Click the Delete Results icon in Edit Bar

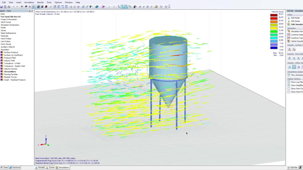289,41
